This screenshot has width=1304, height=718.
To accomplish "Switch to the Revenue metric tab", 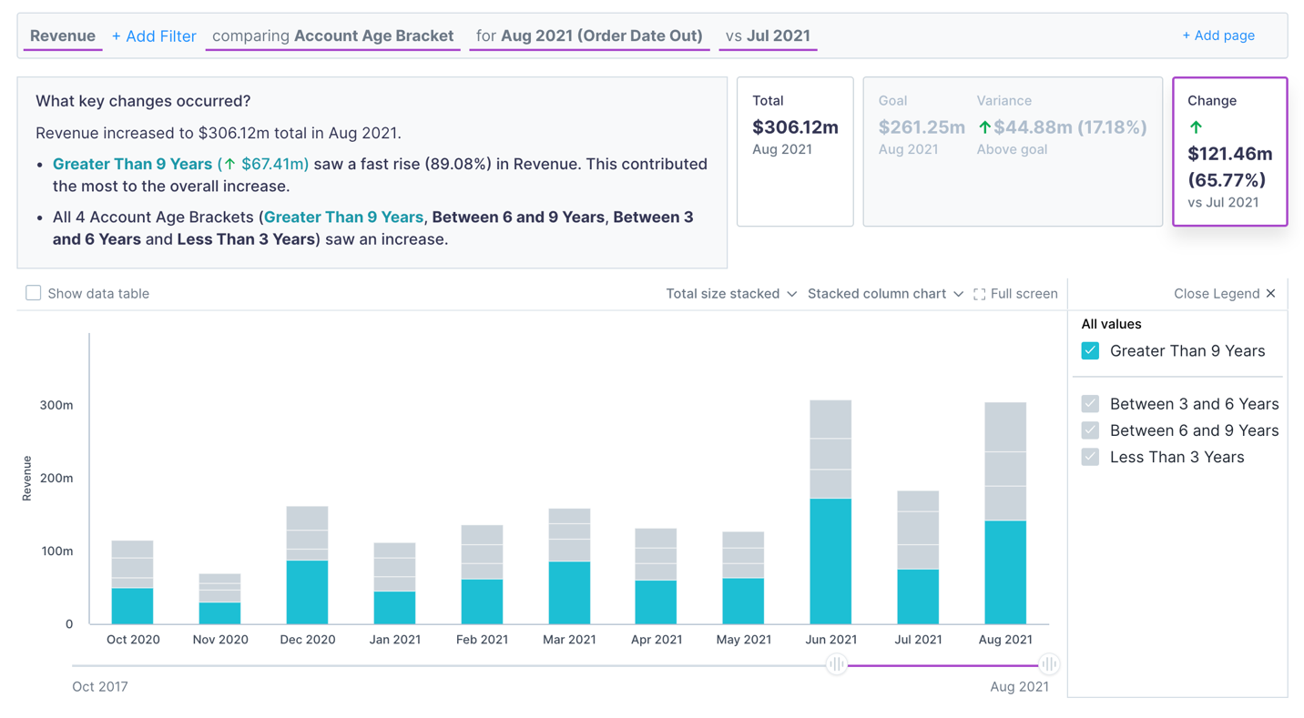I will tap(61, 35).
